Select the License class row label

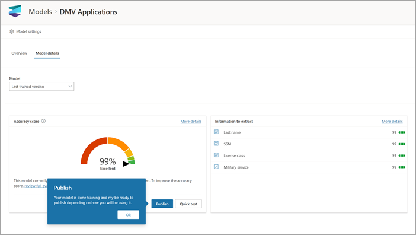point(234,155)
